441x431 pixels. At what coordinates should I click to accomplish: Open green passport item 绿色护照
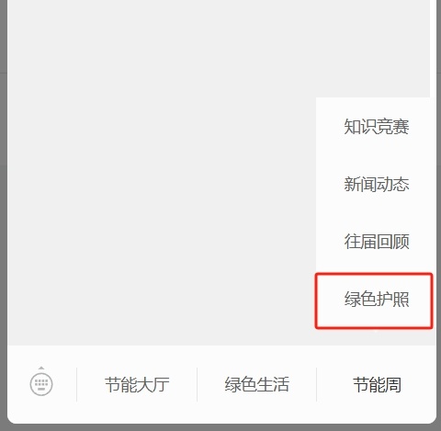(374, 301)
